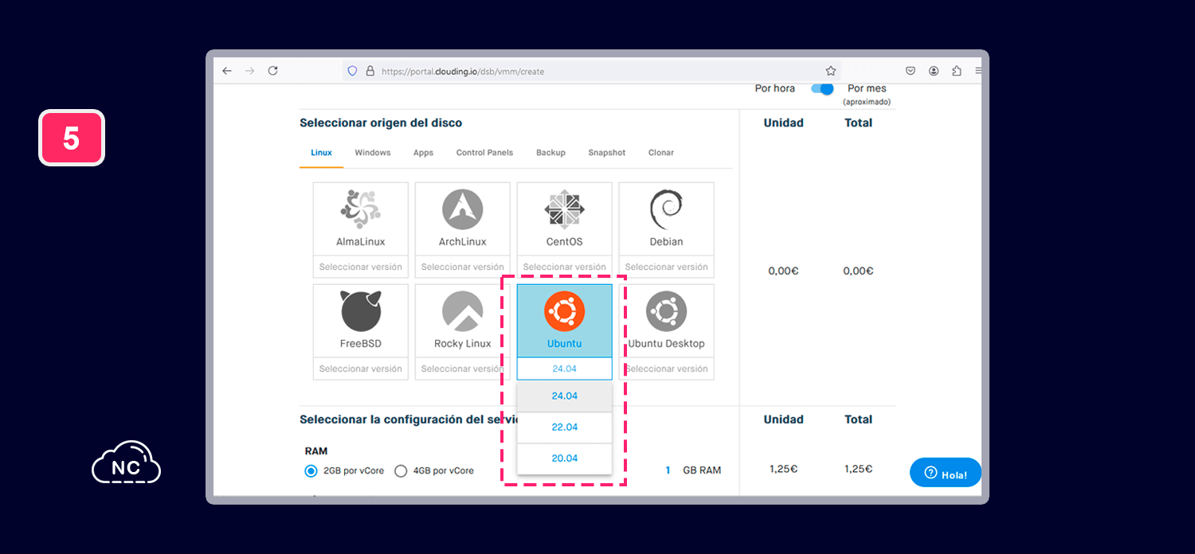The width and height of the screenshot is (1195, 554).
Task: Switch to the Snapshot tab
Action: (x=607, y=152)
